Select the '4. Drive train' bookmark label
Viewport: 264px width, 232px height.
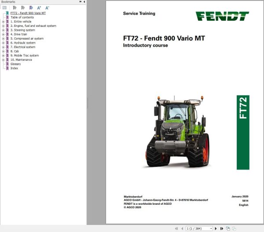pos(18,34)
